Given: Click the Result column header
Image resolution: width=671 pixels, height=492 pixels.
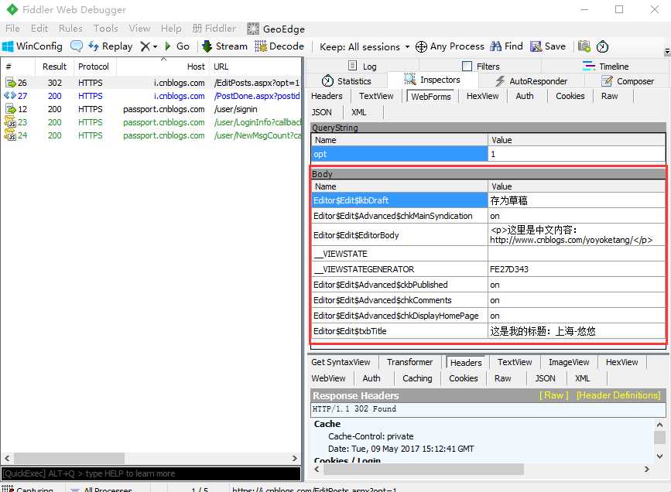Looking at the screenshot, I should 54,67.
